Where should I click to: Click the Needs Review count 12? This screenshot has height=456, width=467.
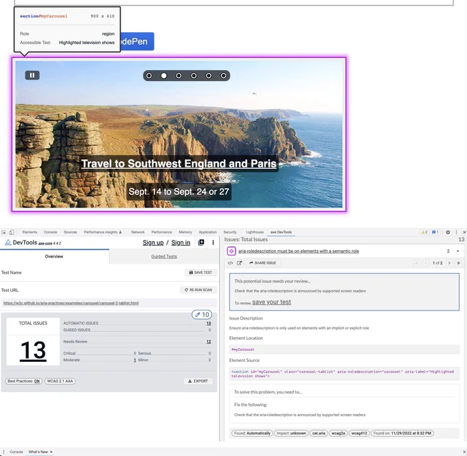point(209,342)
